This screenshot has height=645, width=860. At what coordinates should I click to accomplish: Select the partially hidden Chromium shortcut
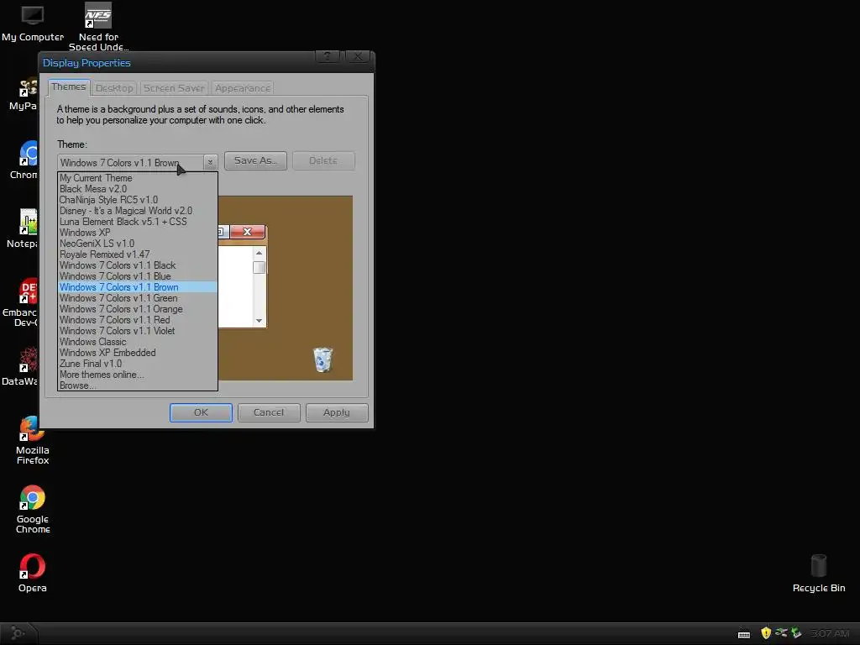[24, 160]
